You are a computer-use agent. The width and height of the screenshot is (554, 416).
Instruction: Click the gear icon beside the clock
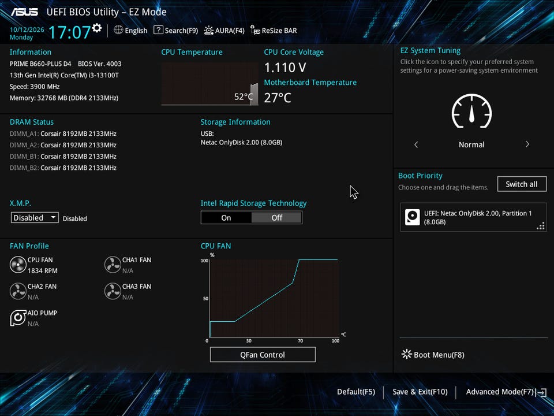pos(97,28)
